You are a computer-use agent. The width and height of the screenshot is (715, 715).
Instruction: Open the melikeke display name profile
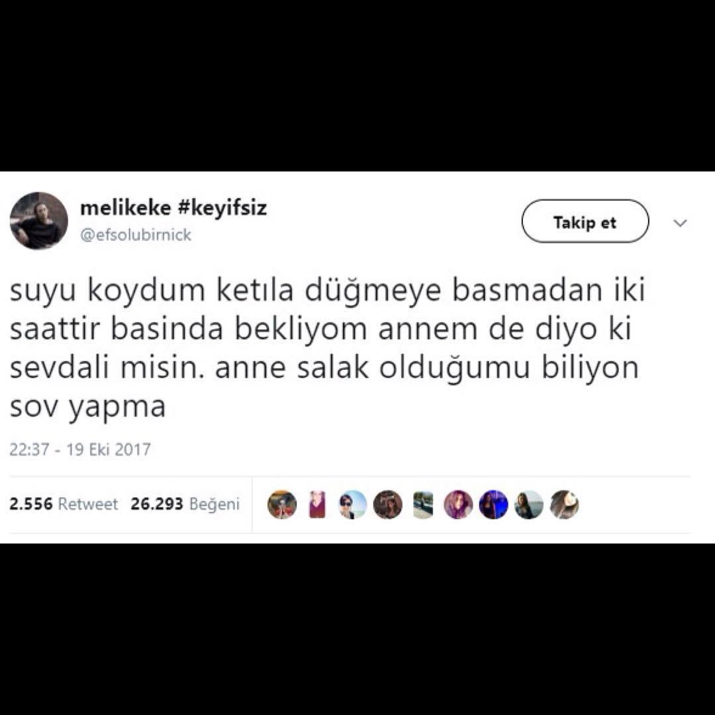click(125, 208)
